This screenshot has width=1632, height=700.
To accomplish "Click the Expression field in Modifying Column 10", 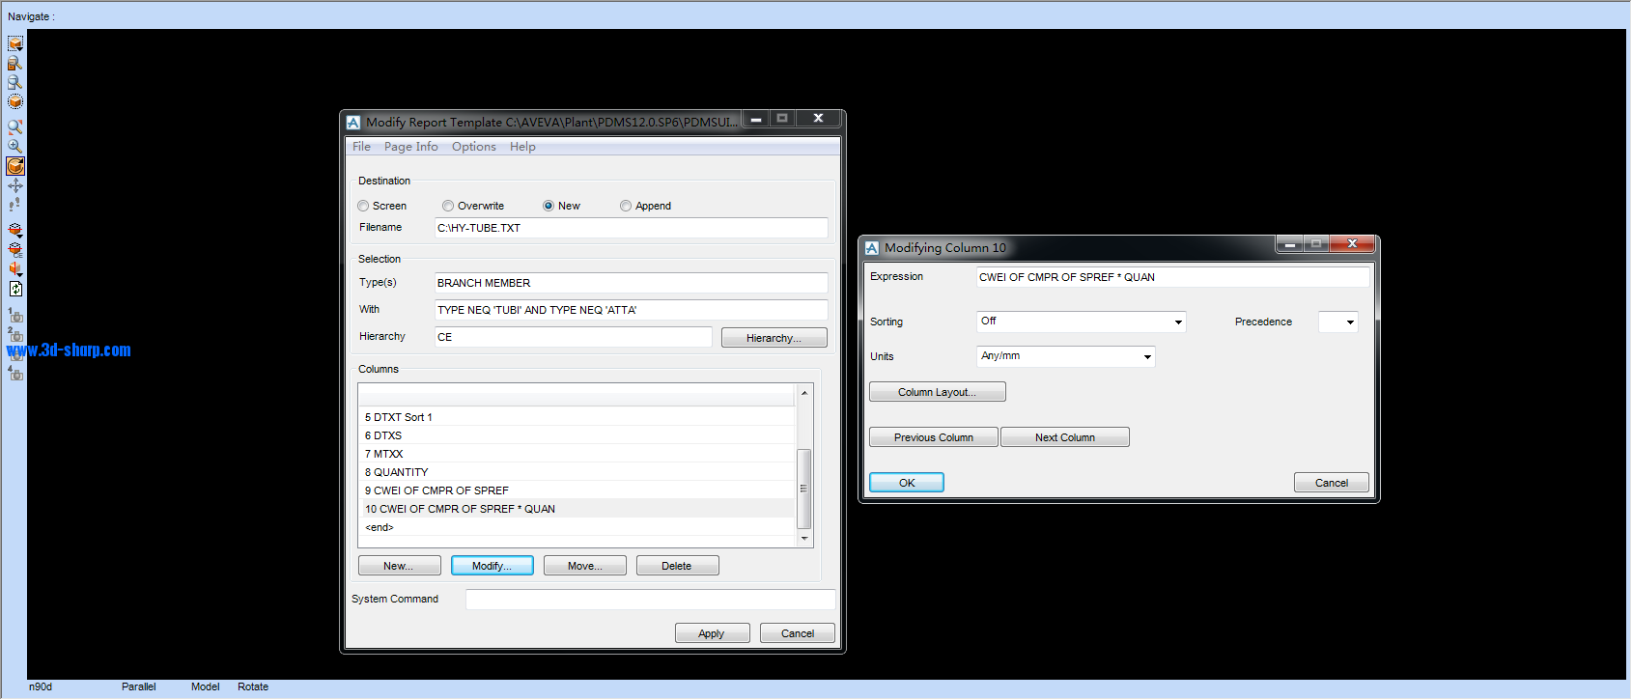I will [1173, 277].
